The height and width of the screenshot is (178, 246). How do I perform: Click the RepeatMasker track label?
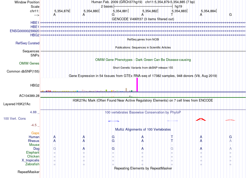coord(28,172)
